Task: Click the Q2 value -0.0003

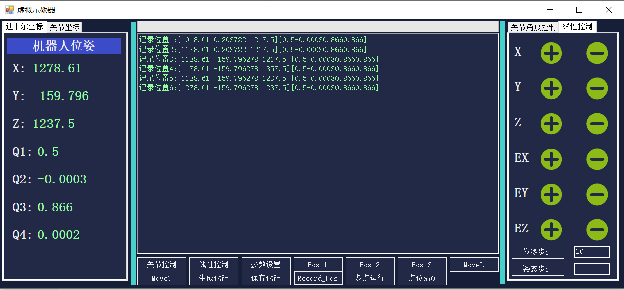Action: [62, 179]
